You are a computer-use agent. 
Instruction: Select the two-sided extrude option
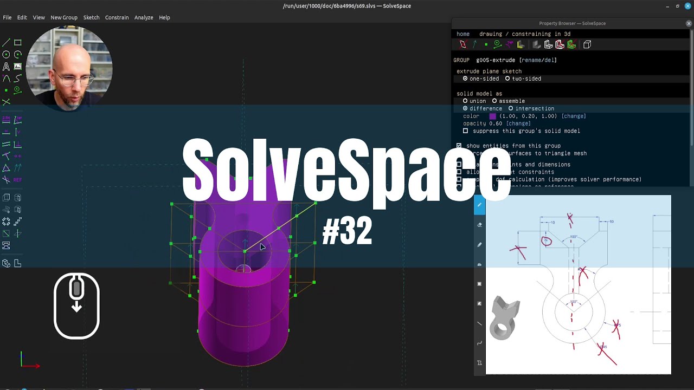pyautogui.click(x=523, y=79)
